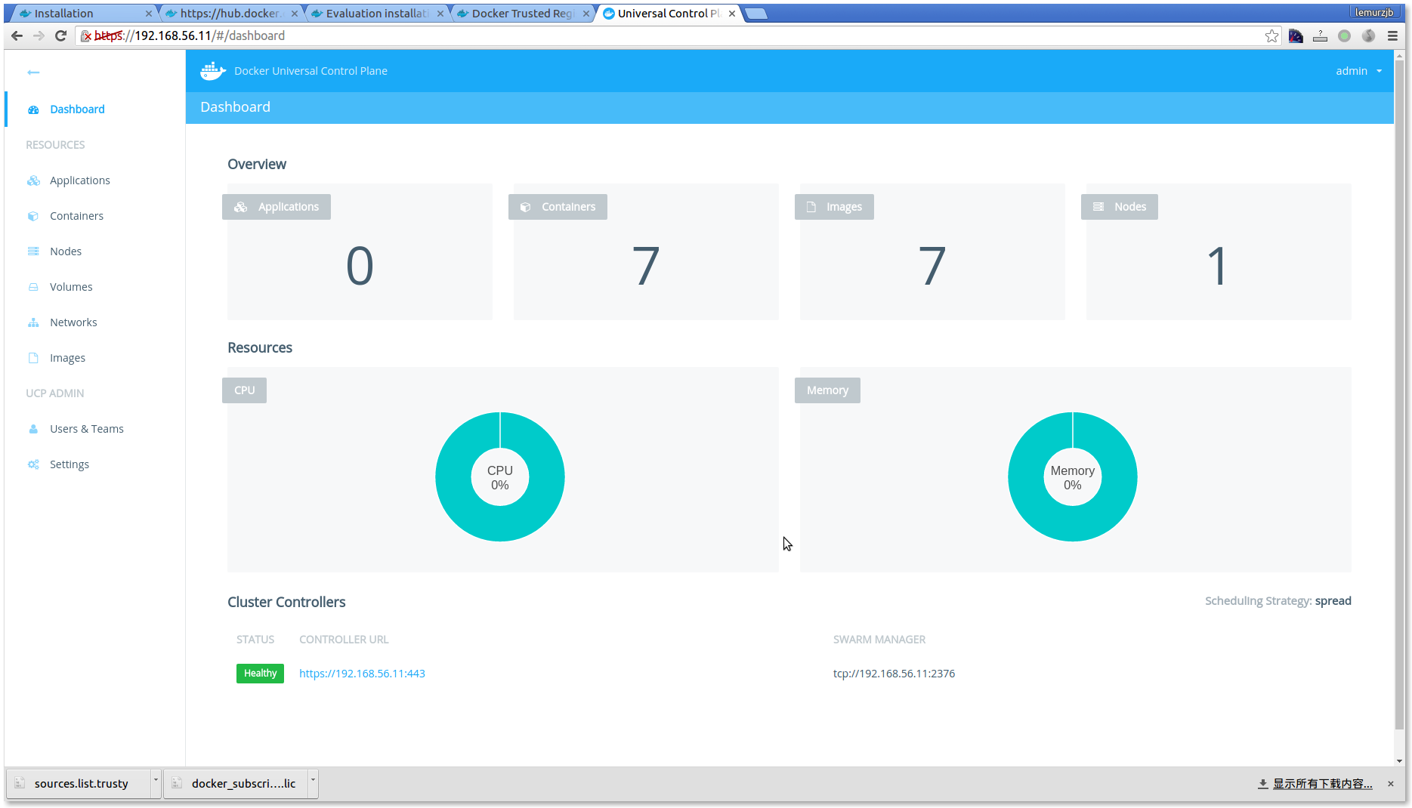The width and height of the screenshot is (1412, 808).
Task: Collapse sidebar with the back arrow icon
Action: coord(33,72)
